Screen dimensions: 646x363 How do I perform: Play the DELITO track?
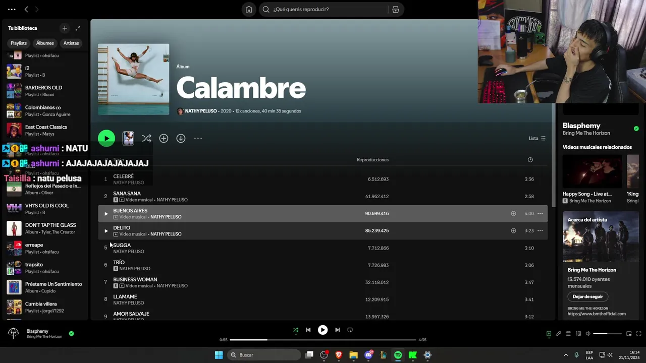click(x=106, y=231)
